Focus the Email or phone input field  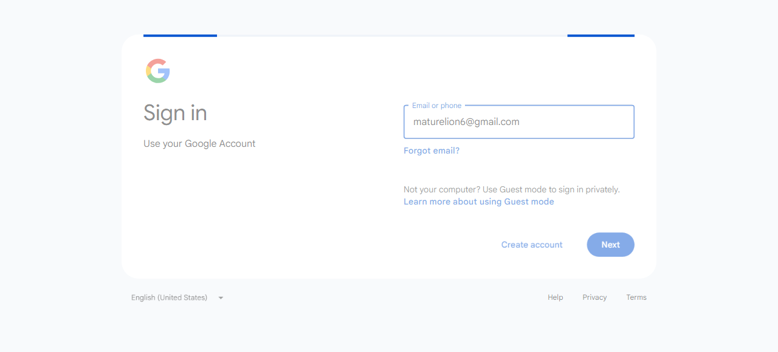point(519,122)
